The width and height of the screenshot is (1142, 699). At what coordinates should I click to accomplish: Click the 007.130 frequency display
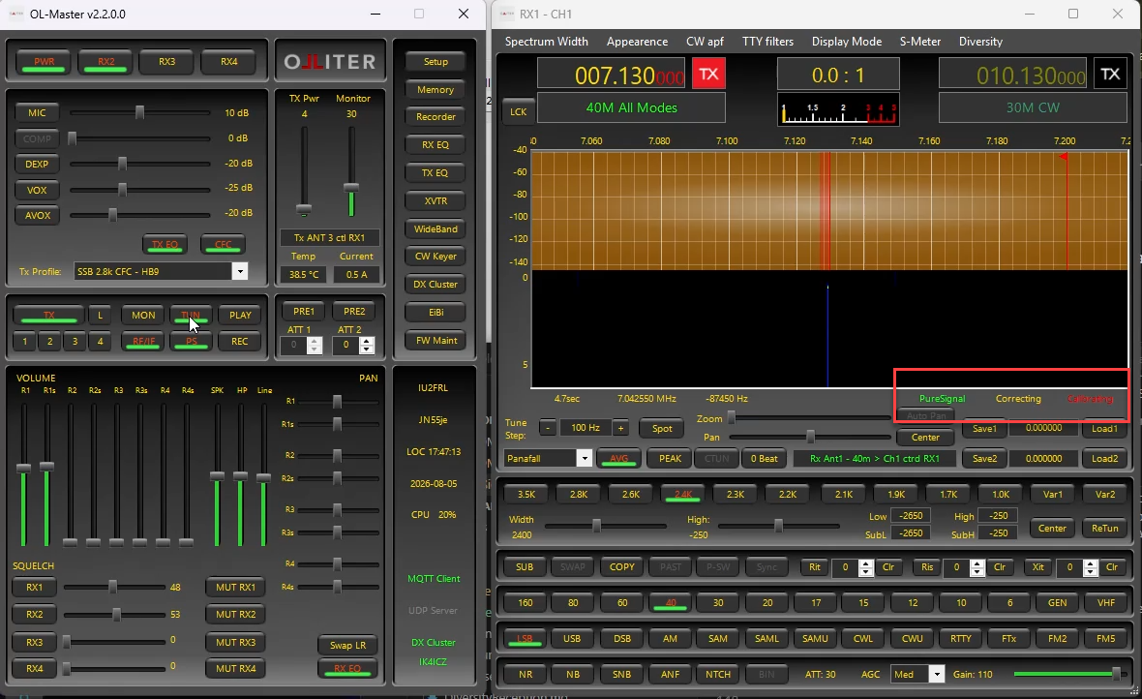click(612, 75)
